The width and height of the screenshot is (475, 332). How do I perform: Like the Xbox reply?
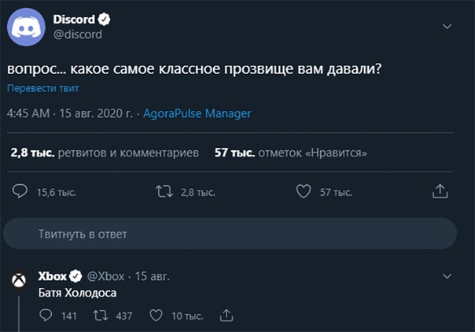point(156,315)
